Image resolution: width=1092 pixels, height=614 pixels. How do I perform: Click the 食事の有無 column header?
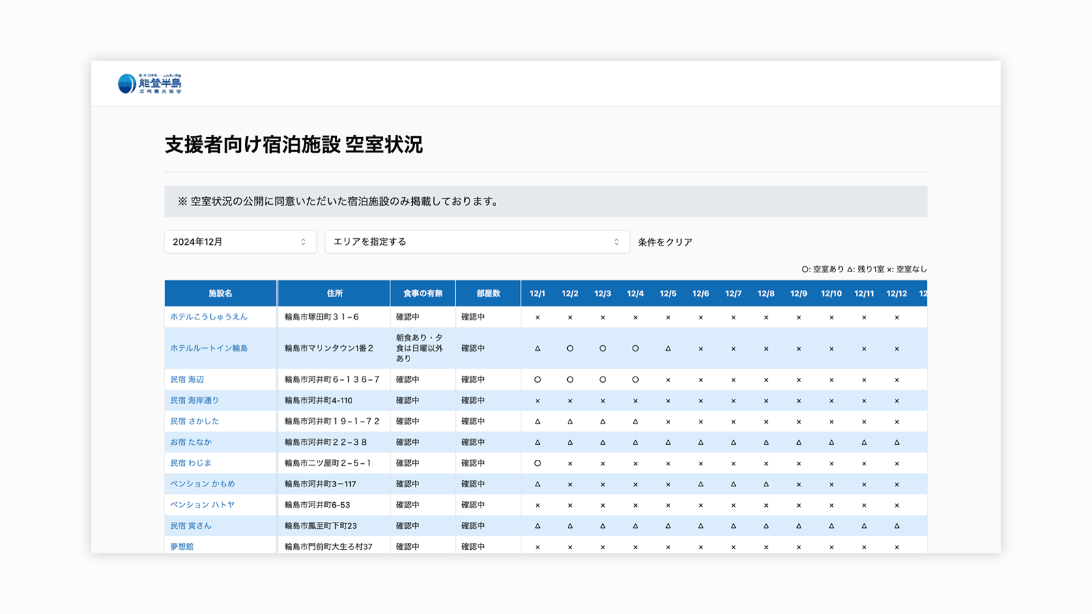point(422,293)
